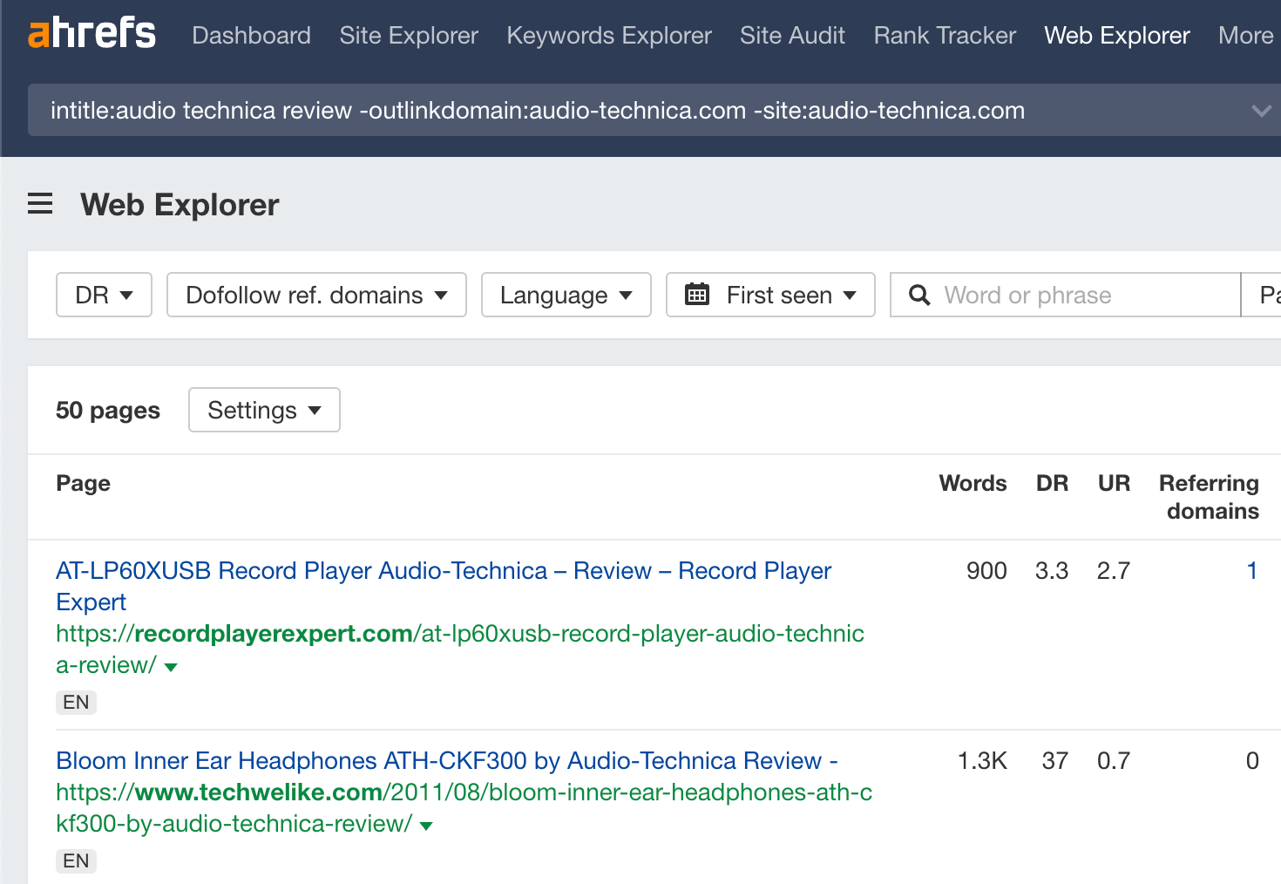Viewport: 1281px width, 884px height.
Task: Open the Dofollow ref. domains dropdown
Action: 316,295
